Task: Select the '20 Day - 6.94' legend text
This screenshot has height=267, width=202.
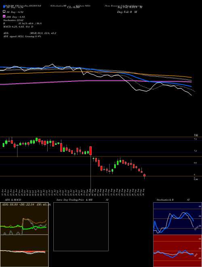Action: 15,7
